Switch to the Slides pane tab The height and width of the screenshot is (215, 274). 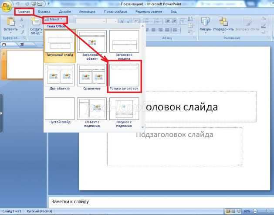pos(9,44)
